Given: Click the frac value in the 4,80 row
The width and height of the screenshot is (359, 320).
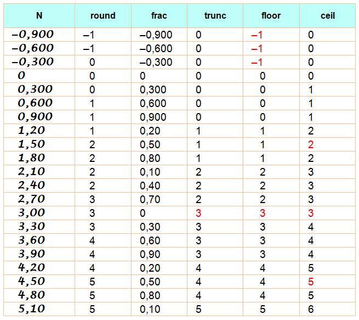Looking at the screenshot, I should click(x=150, y=295).
